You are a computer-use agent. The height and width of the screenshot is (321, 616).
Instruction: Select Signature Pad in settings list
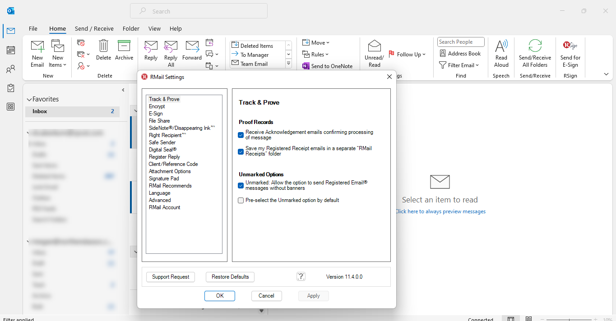coord(164,179)
